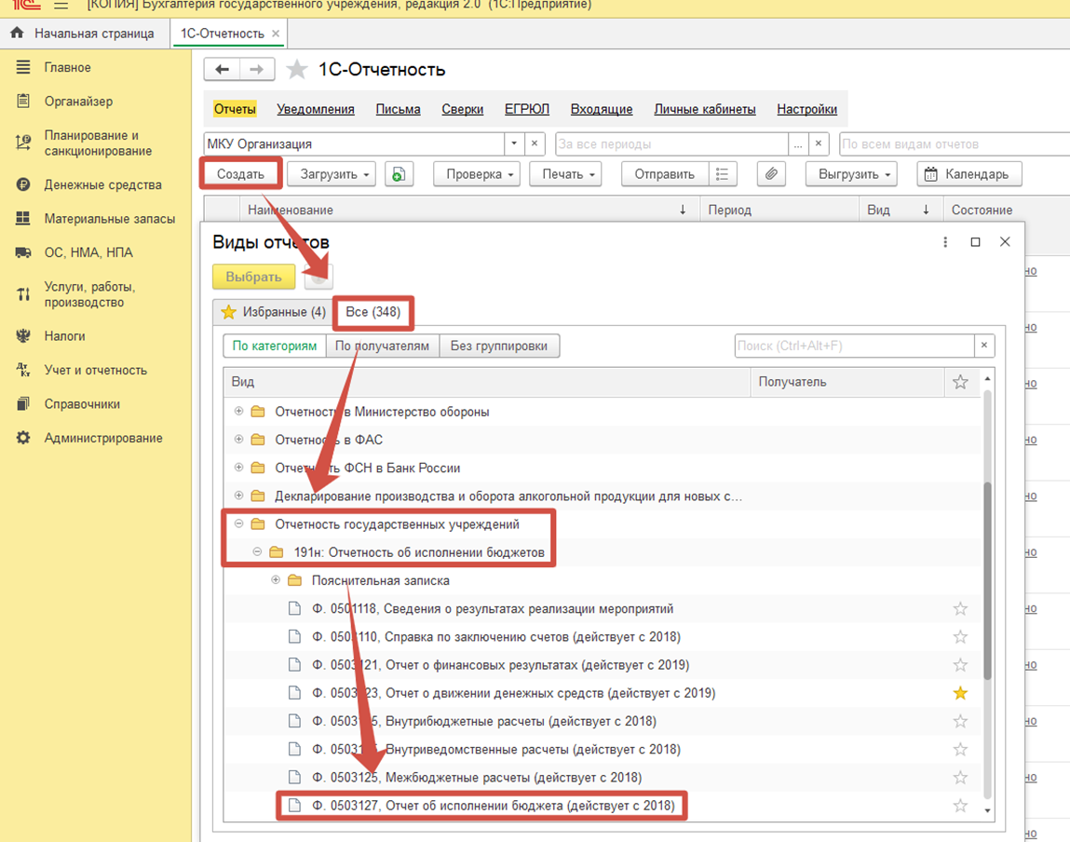Collapse Отчетность государственных учреждений folder
This screenshot has width=1070, height=842.
coord(238,524)
